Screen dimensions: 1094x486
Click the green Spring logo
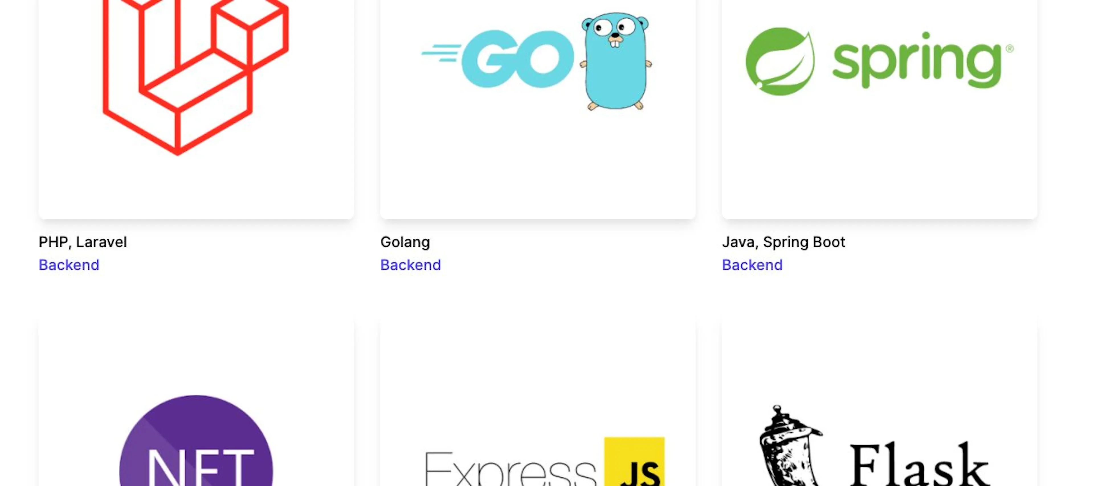pos(879,61)
